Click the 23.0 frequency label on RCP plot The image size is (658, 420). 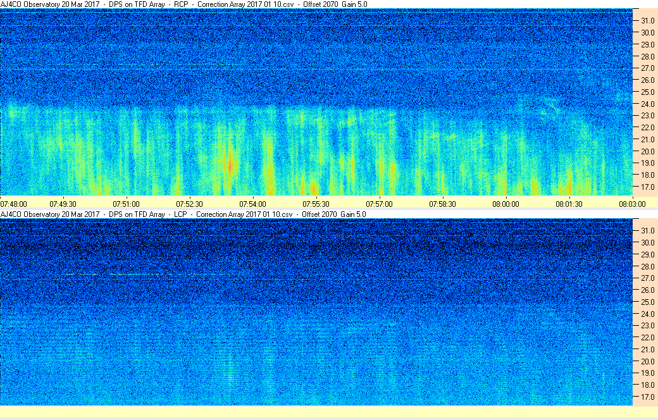click(x=647, y=115)
